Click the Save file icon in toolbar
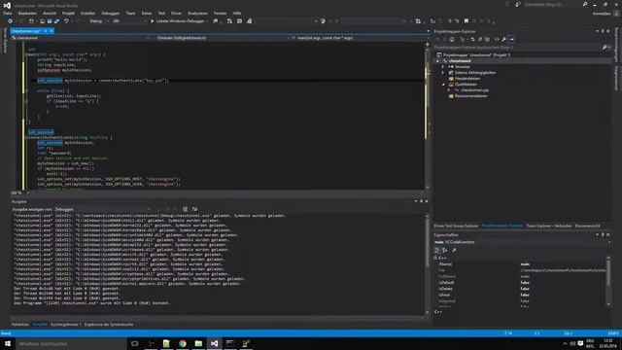Image resolution: width=622 pixels, height=350 pixels. pos(50,21)
